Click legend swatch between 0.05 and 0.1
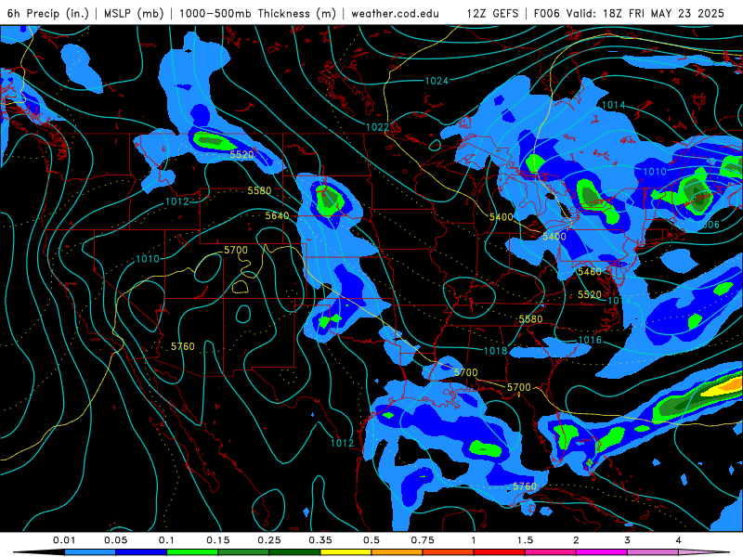Viewport: 743px width, 557px height. coord(141,552)
